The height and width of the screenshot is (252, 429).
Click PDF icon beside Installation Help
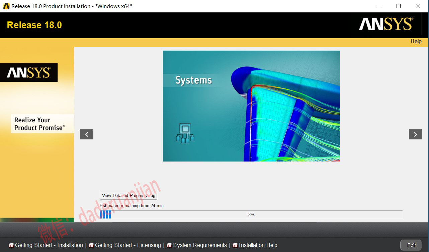click(235, 245)
